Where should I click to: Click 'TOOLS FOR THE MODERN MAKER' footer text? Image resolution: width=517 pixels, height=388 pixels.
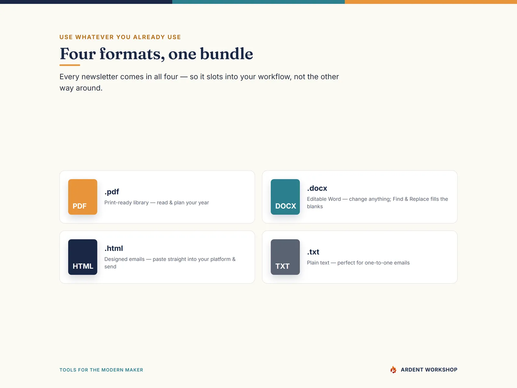101,370
